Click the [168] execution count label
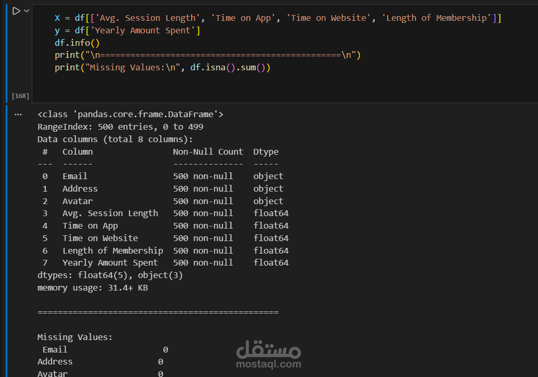The width and height of the screenshot is (538, 377). click(x=21, y=96)
